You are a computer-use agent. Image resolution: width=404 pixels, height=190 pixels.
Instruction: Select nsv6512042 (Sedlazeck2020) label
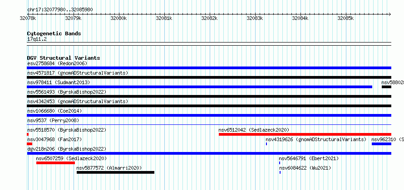click(254, 130)
